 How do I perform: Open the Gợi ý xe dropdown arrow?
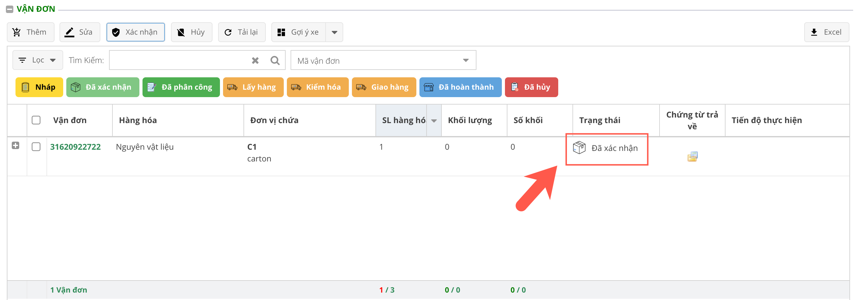[x=334, y=32]
